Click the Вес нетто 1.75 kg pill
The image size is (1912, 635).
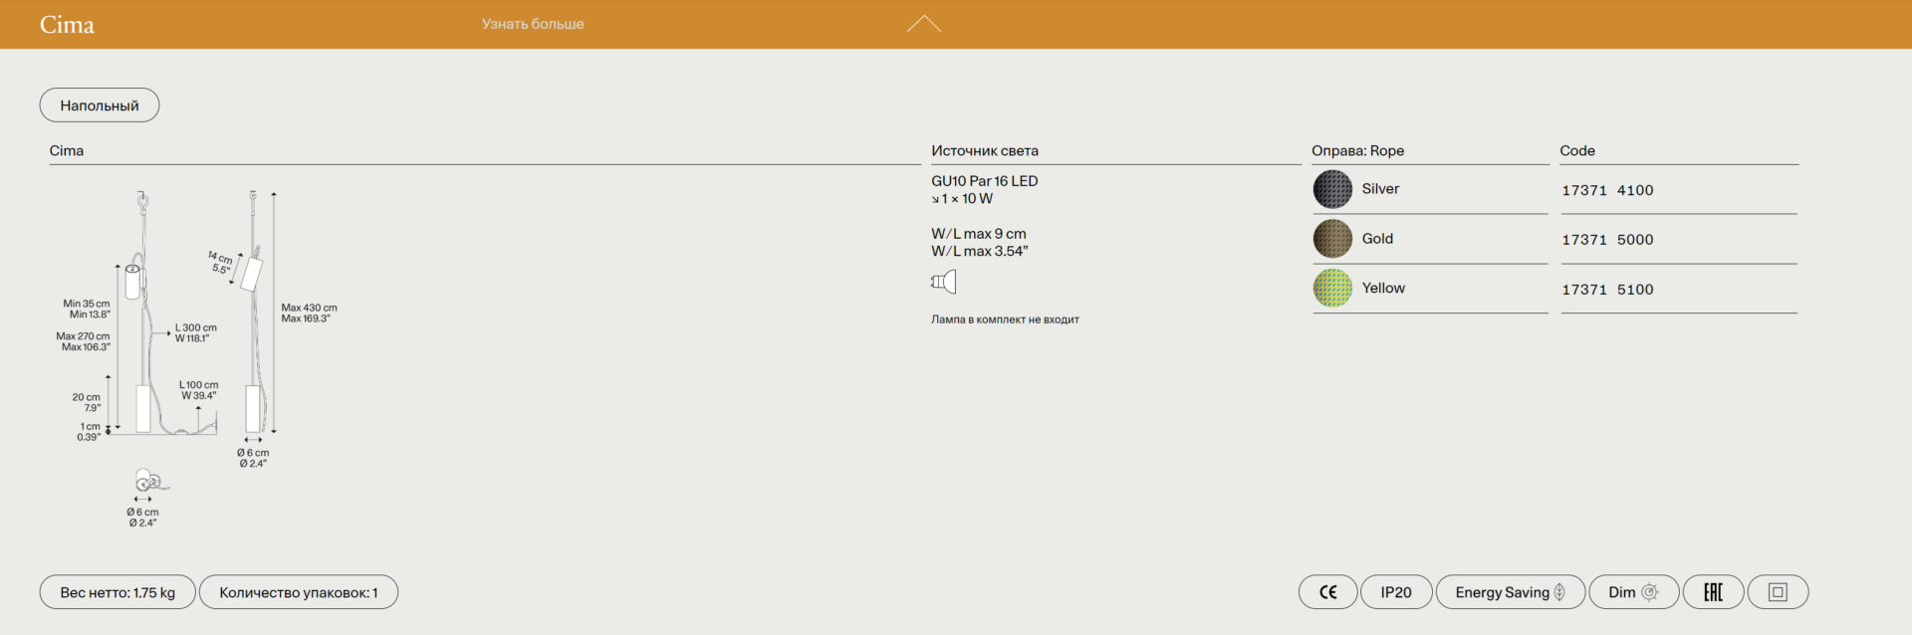click(118, 592)
